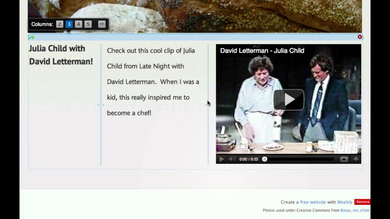The height and width of the screenshot is (219, 390).
Task: Open the free website link
Action: coord(313,202)
